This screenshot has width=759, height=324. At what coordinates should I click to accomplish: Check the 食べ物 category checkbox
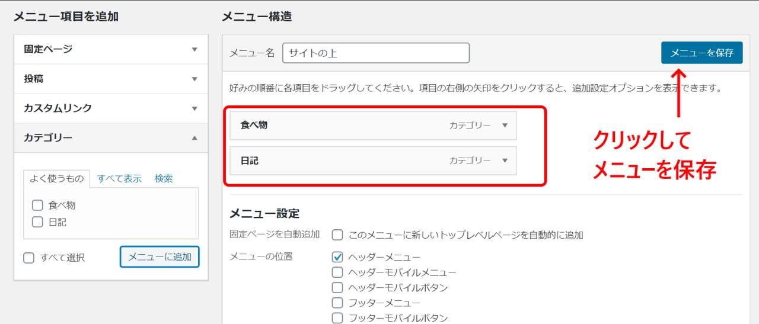coord(38,206)
